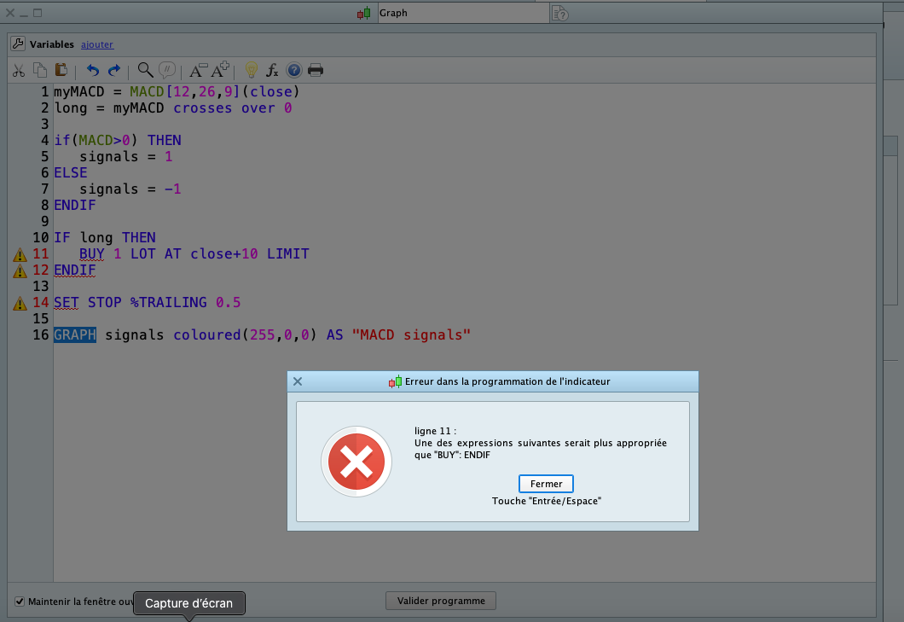Image resolution: width=904 pixels, height=622 pixels.
Task: Cut selected code with the scissors icon
Action: tap(19, 70)
